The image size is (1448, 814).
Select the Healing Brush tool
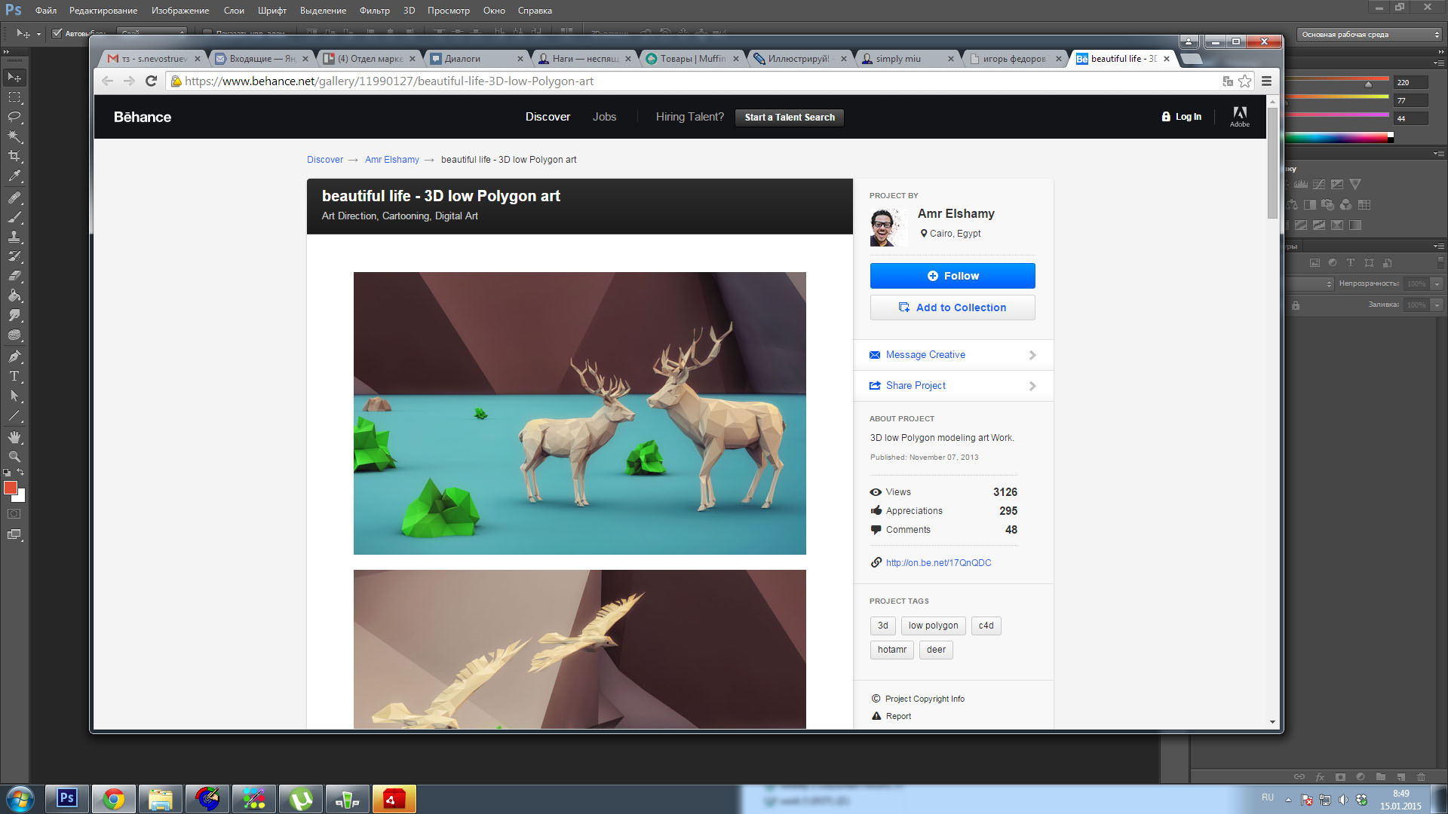[14, 197]
